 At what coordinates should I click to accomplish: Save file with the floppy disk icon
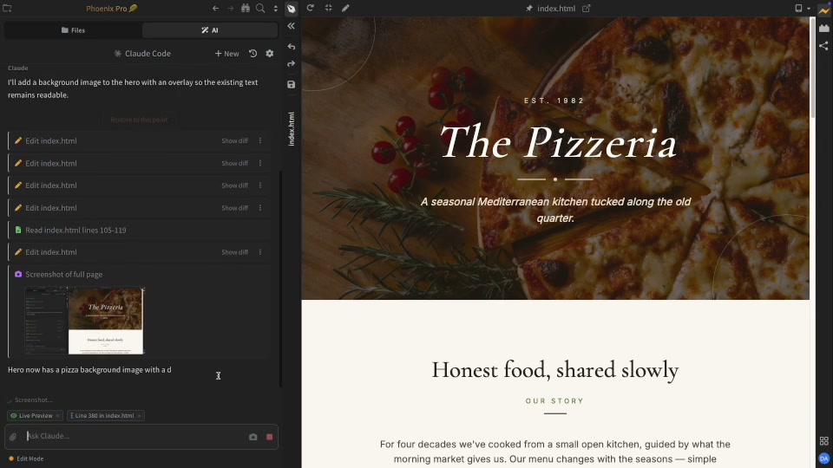click(x=292, y=84)
